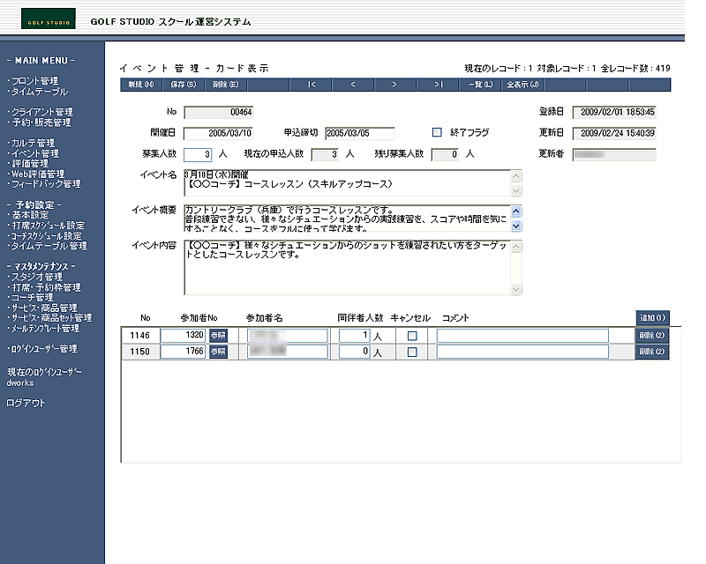The width and height of the screenshot is (706, 564).
Task: Add participant with 追加 button
Action: pyautogui.click(x=652, y=317)
